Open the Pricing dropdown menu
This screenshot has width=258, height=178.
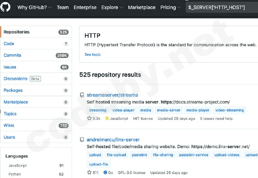(171, 7)
